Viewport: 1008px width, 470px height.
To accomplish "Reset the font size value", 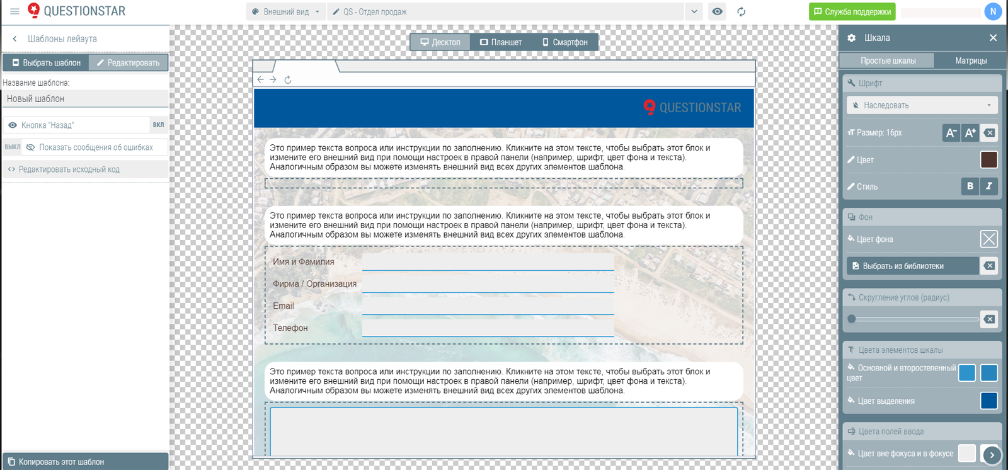I will click(989, 133).
